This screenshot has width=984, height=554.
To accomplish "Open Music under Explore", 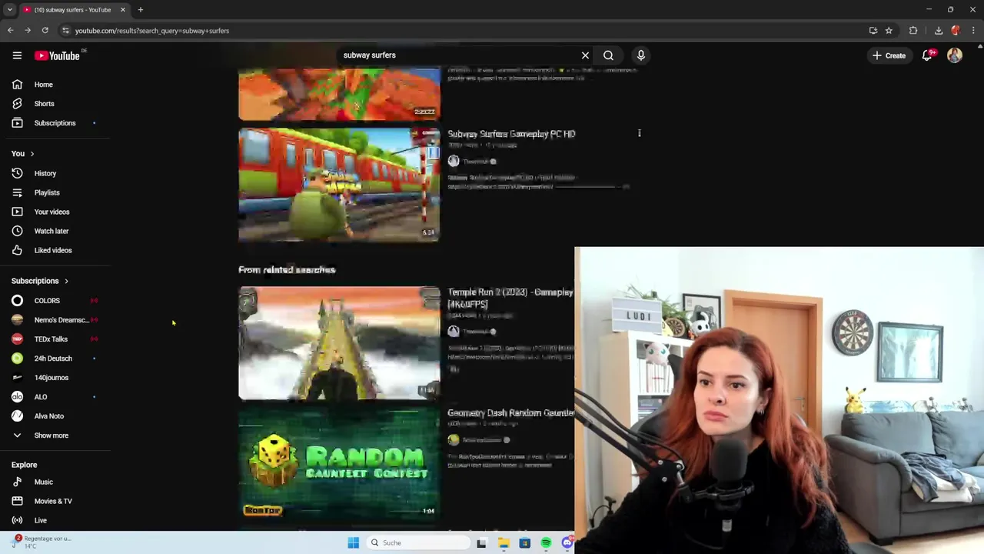I will pyautogui.click(x=55, y=482).
